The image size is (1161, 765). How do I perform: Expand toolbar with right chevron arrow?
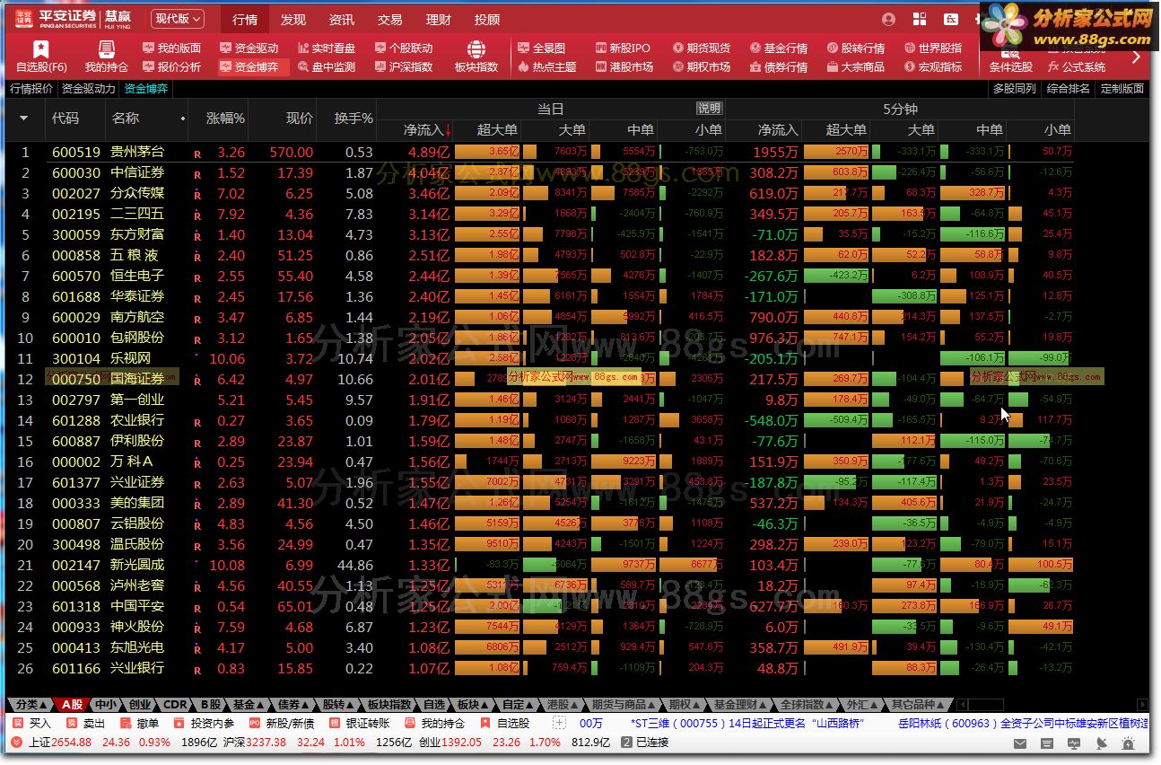coord(1136,57)
